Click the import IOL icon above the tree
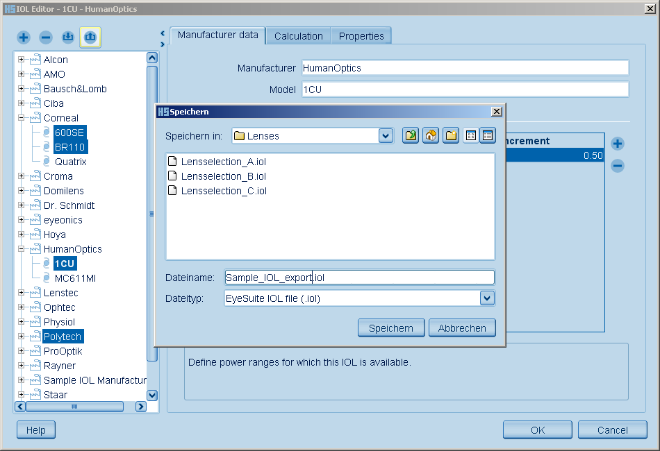 click(67, 37)
